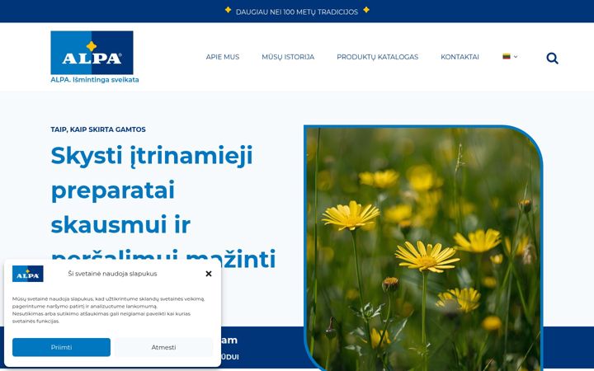Open Produktų katalogas in the navigation
Image resolution: width=594 pixels, height=371 pixels.
377,57
